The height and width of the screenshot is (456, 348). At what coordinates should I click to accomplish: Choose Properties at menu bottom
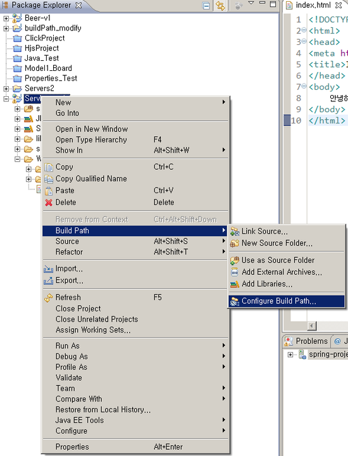135,446
